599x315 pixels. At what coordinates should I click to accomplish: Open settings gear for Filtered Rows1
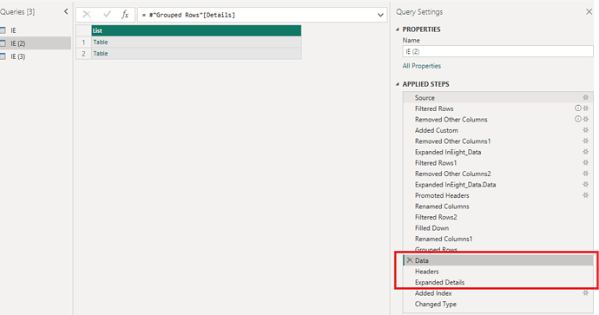pyautogui.click(x=586, y=162)
